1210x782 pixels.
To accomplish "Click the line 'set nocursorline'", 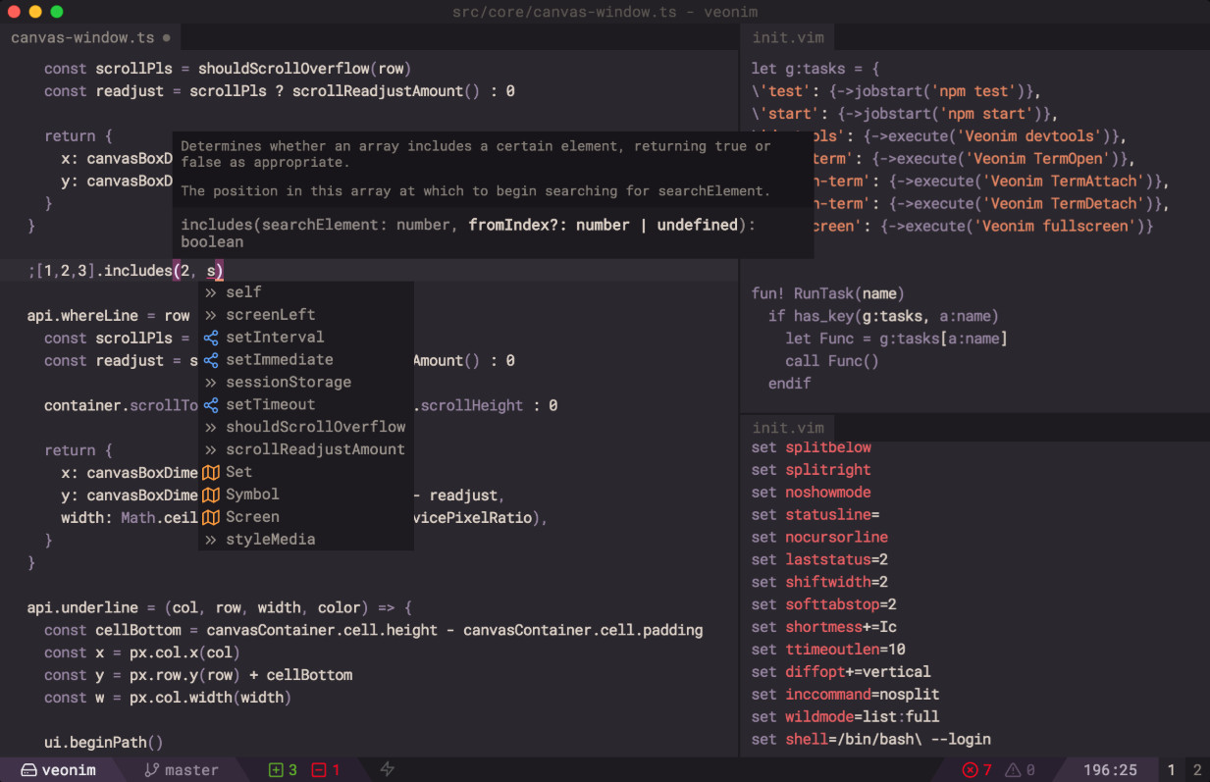I will coord(819,538).
